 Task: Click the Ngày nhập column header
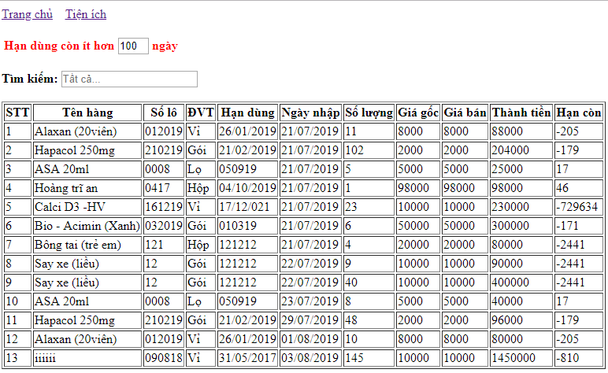[310, 113]
